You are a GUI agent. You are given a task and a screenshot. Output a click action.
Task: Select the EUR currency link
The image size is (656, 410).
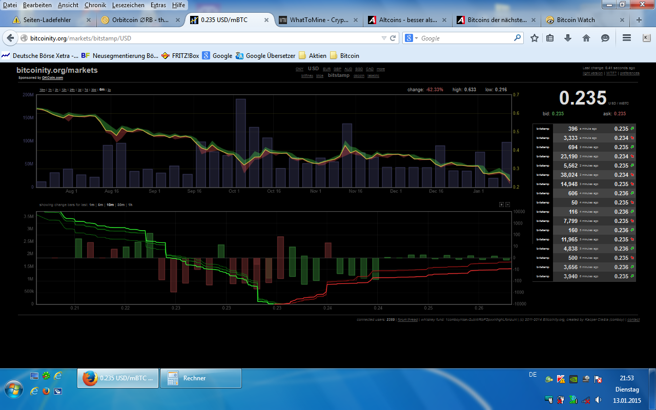pos(326,69)
